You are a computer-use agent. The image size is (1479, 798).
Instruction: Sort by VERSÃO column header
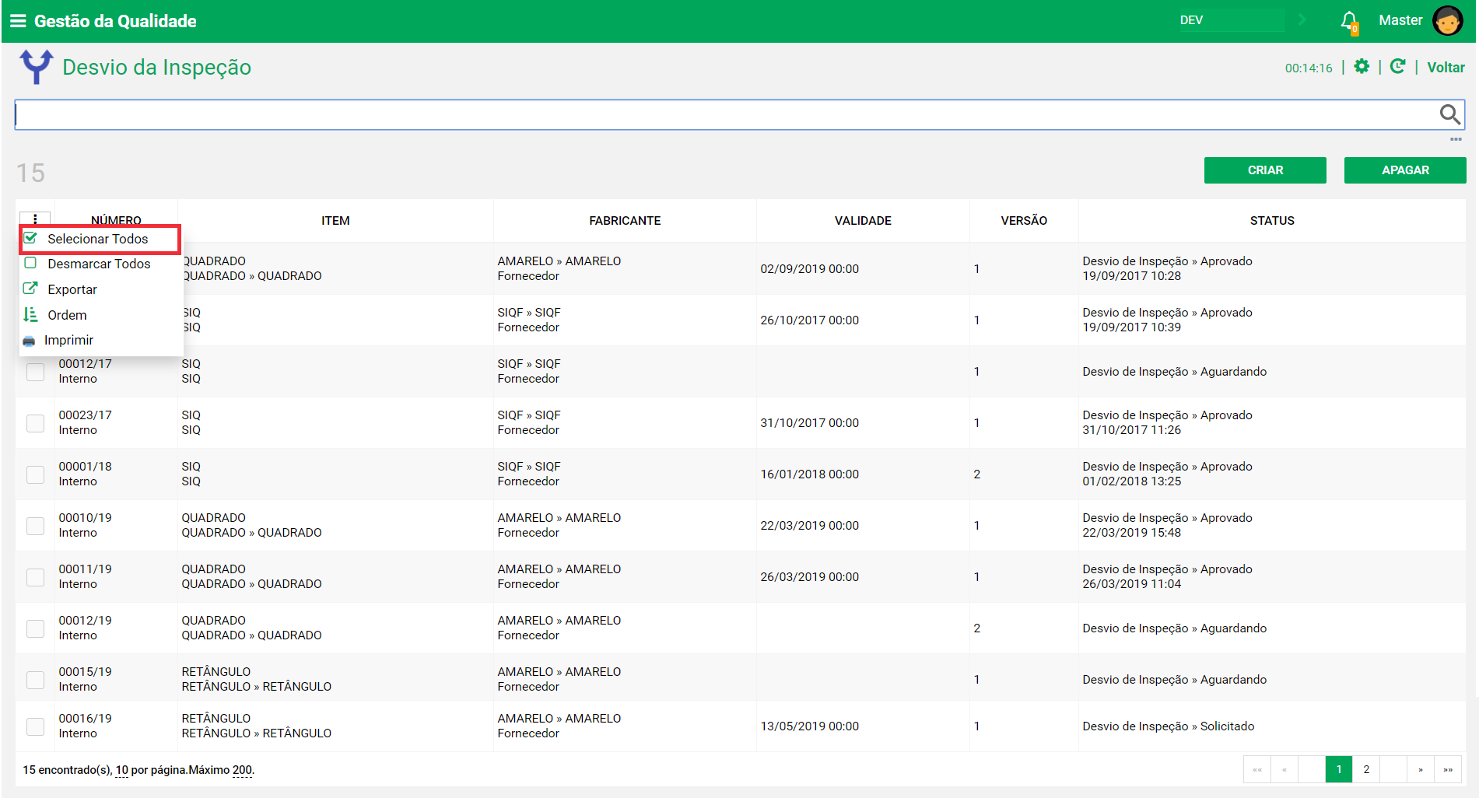click(x=1024, y=221)
